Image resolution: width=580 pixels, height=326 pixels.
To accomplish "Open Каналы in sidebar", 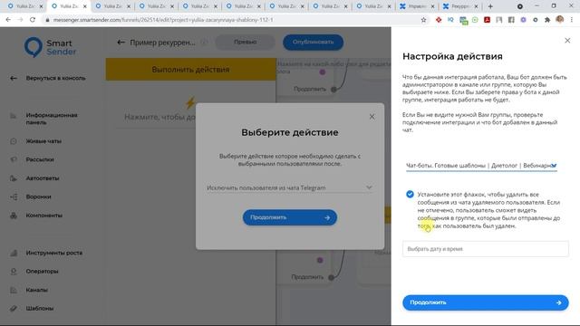I will [36, 290].
